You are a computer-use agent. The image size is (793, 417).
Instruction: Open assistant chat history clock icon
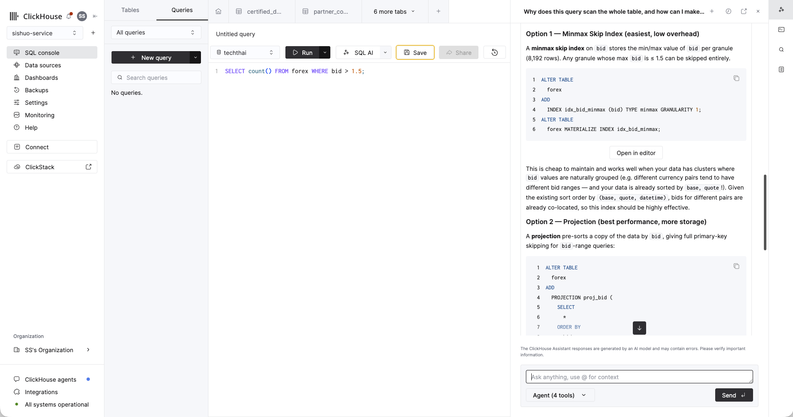point(728,11)
